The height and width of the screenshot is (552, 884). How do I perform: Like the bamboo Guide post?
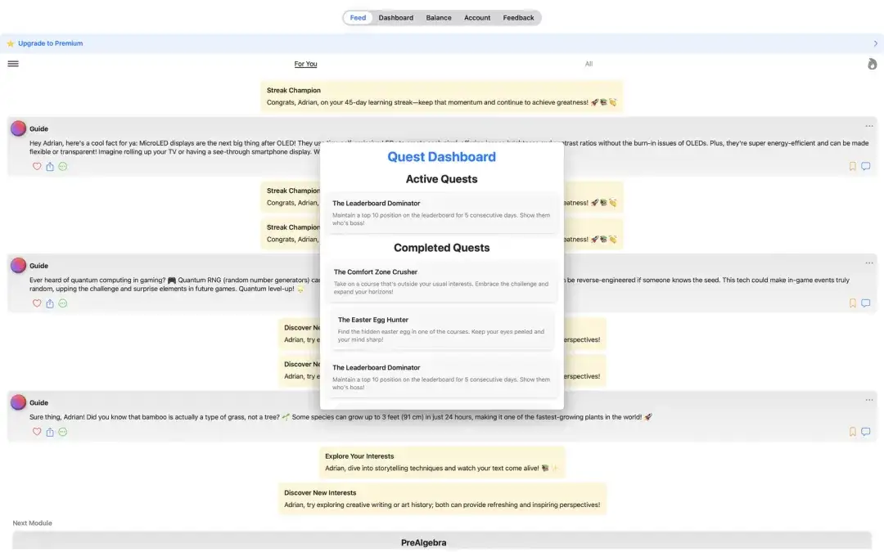click(37, 432)
